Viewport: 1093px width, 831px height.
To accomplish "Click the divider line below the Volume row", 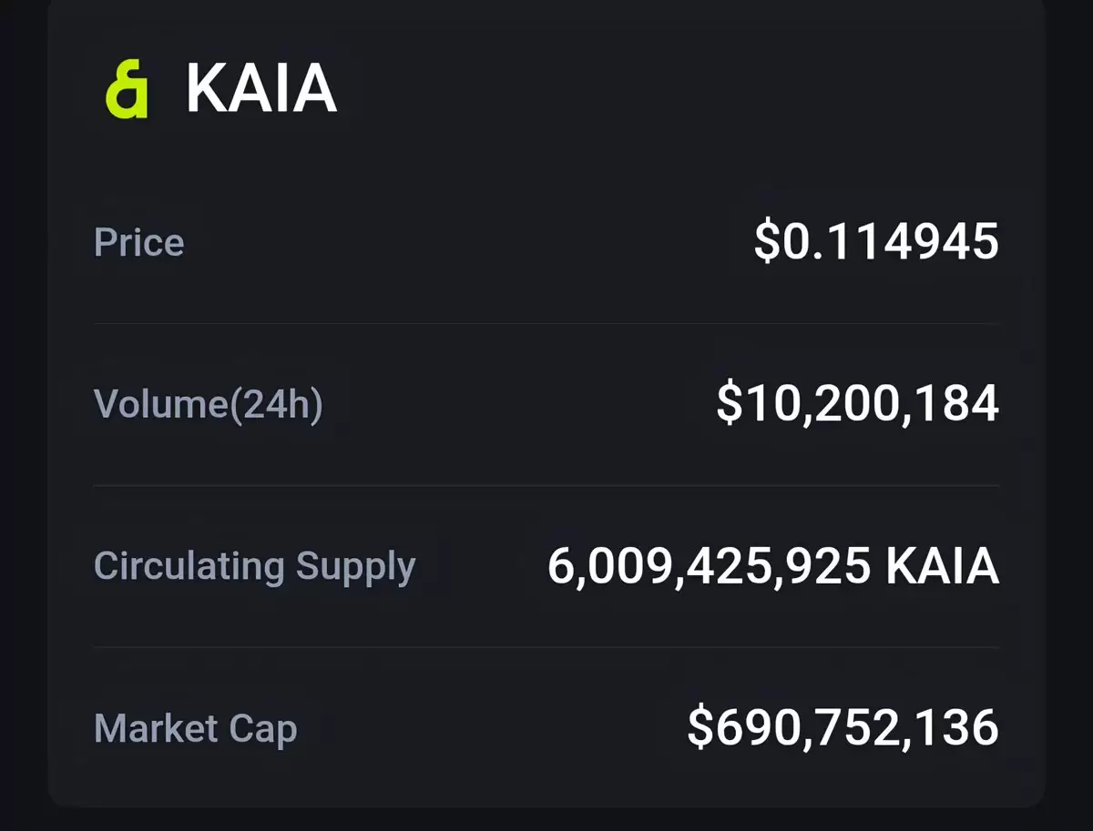I will click(x=546, y=485).
